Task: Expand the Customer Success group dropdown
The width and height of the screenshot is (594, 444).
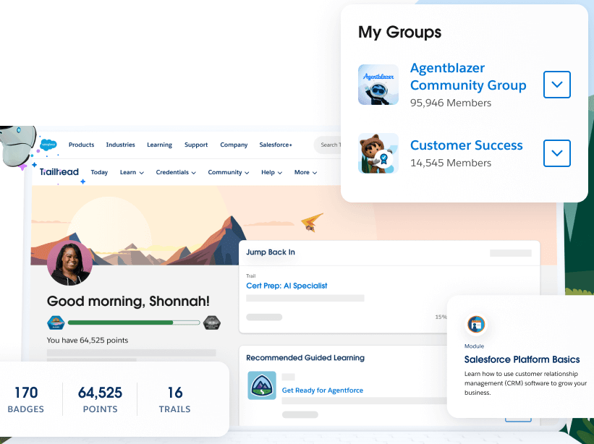Action: [557, 153]
